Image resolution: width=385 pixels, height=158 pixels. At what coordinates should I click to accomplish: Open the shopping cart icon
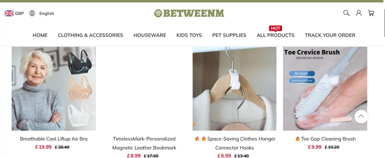pos(371,13)
